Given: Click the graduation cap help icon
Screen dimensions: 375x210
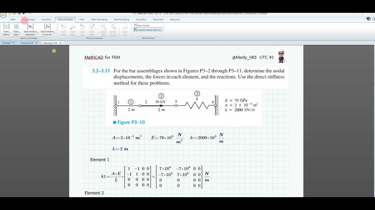Looking at the screenshot, I should click(x=368, y=19).
